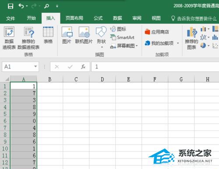This screenshot has height=169, width=219.
Task: Insert a line or area chart
Action: [203, 37]
